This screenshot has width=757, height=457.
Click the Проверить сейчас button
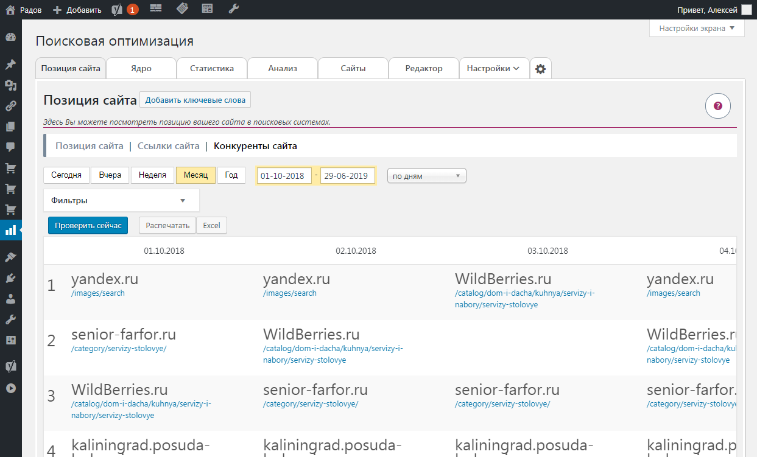point(88,225)
